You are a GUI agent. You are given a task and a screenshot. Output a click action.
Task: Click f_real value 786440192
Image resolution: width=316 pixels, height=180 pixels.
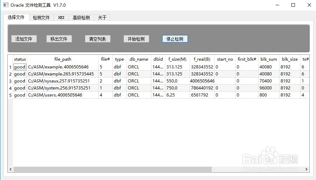click(x=202, y=88)
